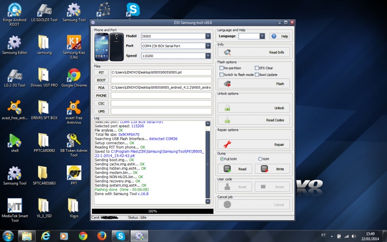Screen dimensions: 387x242
Task: Click the Dump Read button
Action: click(x=235, y=169)
